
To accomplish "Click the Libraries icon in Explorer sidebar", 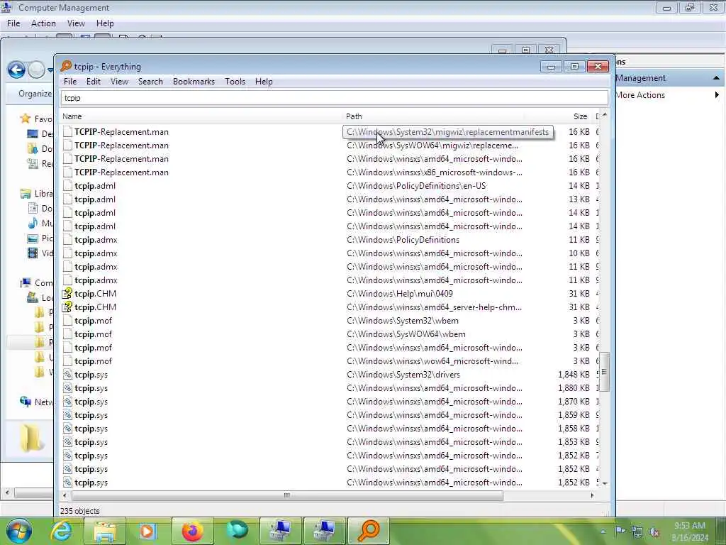I will (25, 194).
